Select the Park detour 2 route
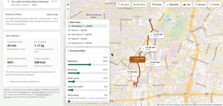The height and width of the screenshot is (106, 223). [87, 35]
